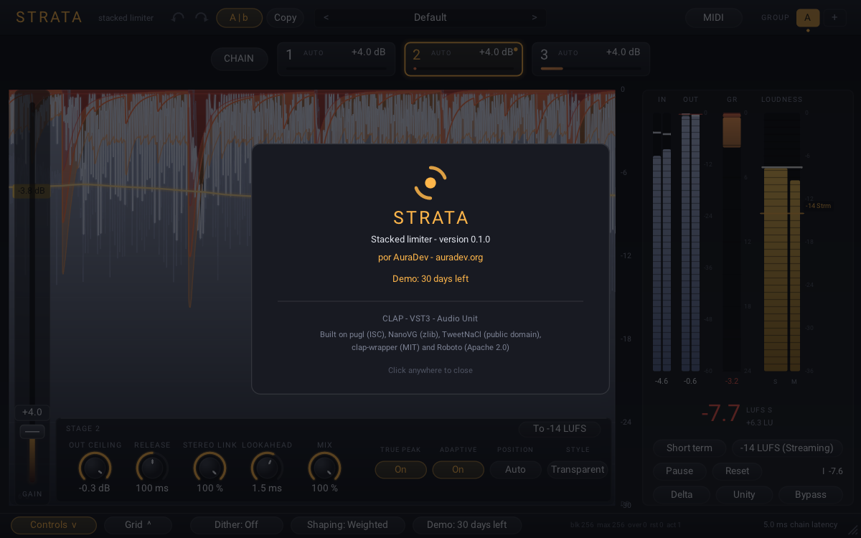Click the redo arrow icon

[x=202, y=17]
